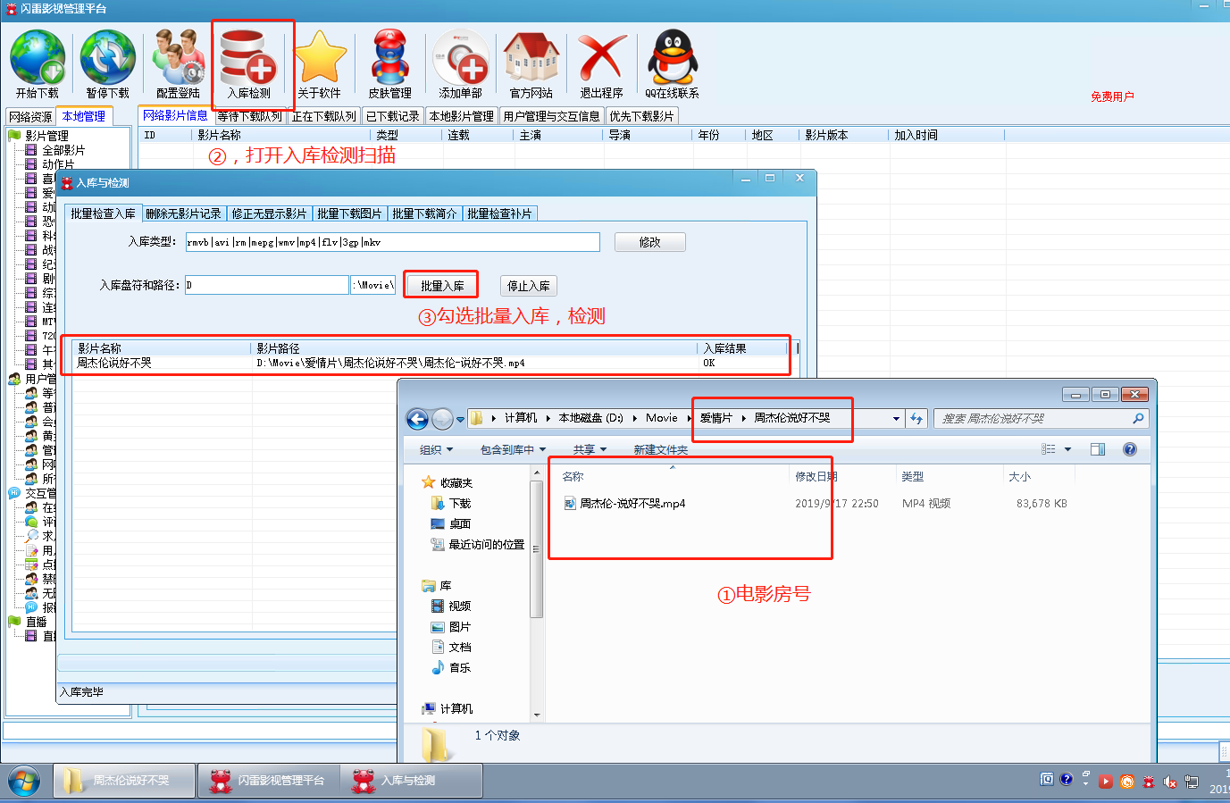
Task: Click the 停止入库 button
Action: point(528,286)
